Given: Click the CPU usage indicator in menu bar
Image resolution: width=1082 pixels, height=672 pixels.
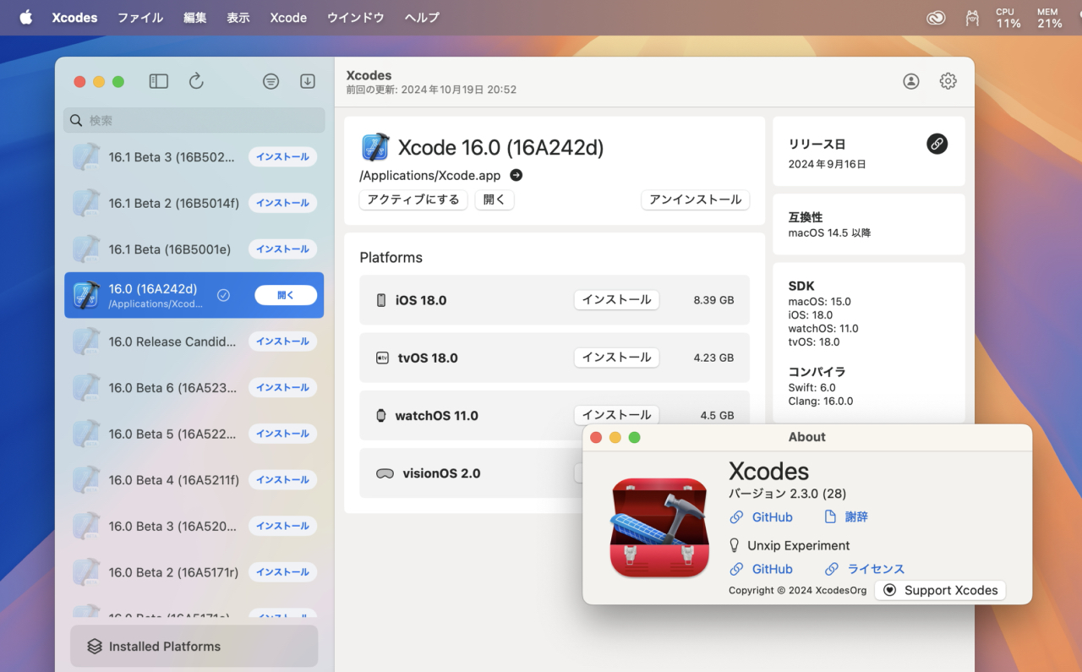Looking at the screenshot, I should click(x=1008, y=18).
